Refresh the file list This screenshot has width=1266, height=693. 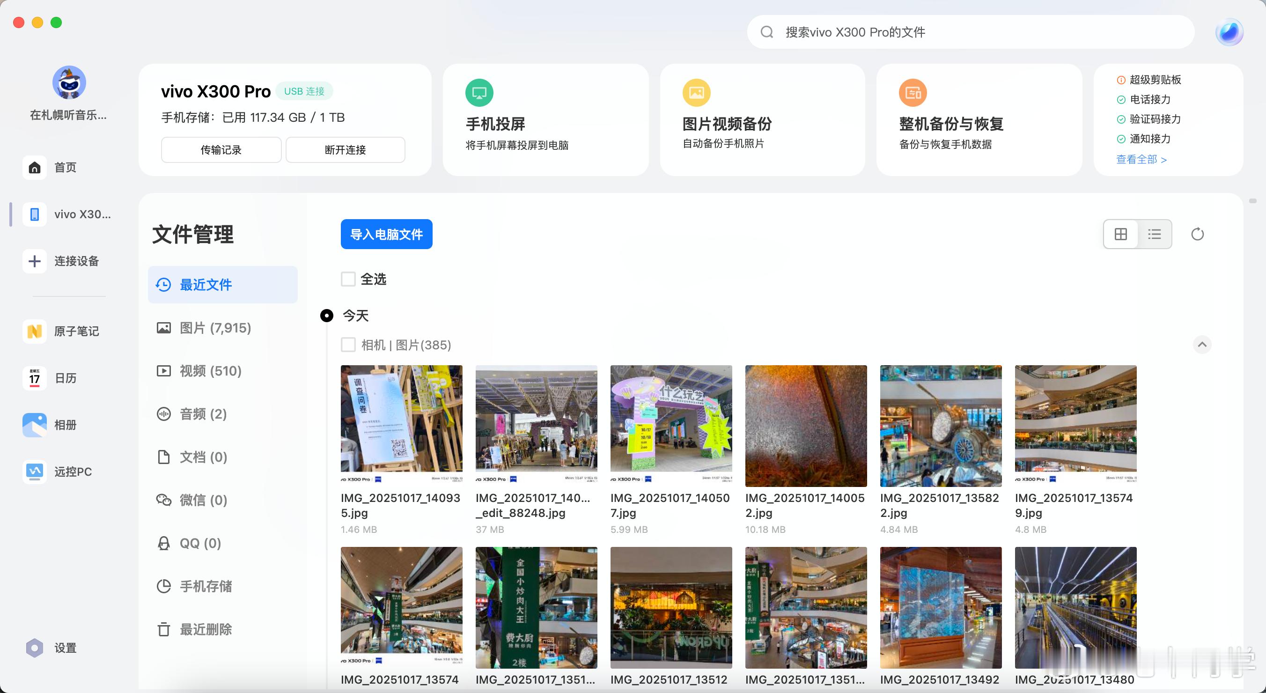(1197, 234)
